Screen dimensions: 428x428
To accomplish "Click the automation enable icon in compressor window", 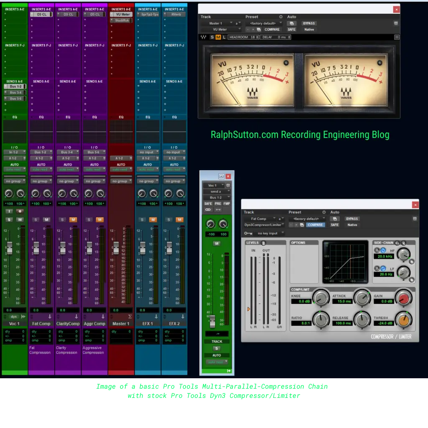I will (335, 219).
